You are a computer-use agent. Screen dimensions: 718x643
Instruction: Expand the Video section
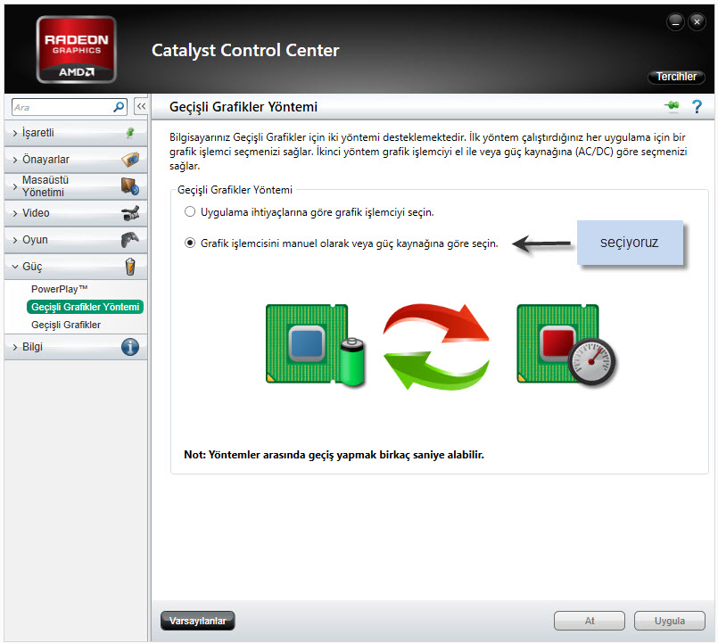76,213
